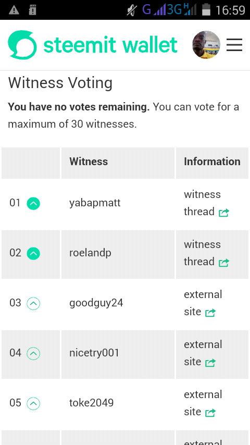Open nicetry001 external site icon
This screenshot has height=445, width=250.
[x=210, y=363]
